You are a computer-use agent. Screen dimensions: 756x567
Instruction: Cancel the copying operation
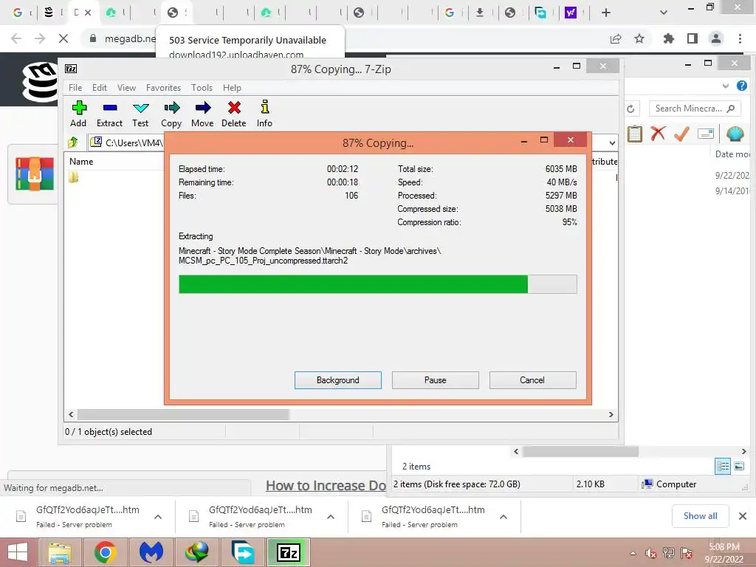532,380
